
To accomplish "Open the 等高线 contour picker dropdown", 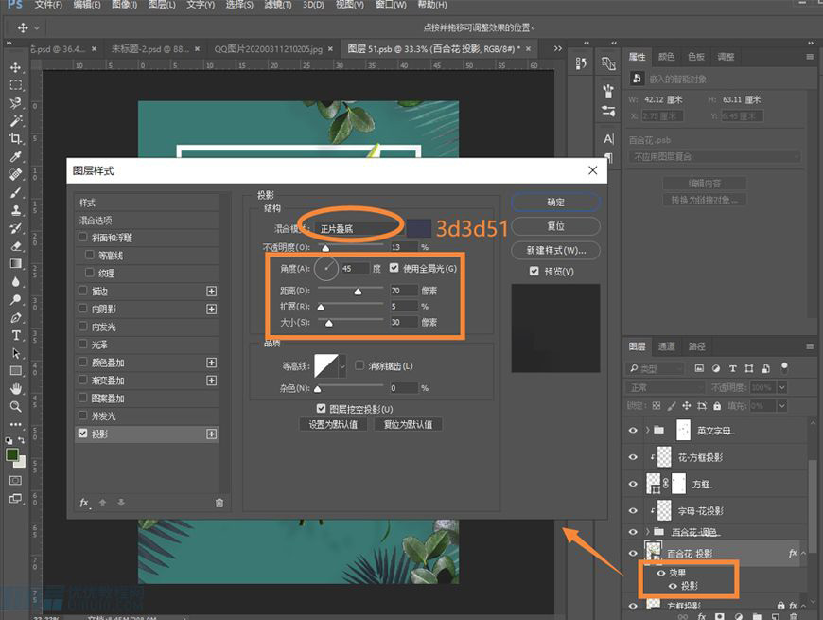I will click(344, 364).
